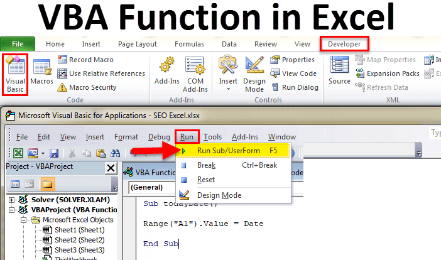Open control Properties in ribbon
The height and width of the screenshot is (260, 441).
point(292,60)
